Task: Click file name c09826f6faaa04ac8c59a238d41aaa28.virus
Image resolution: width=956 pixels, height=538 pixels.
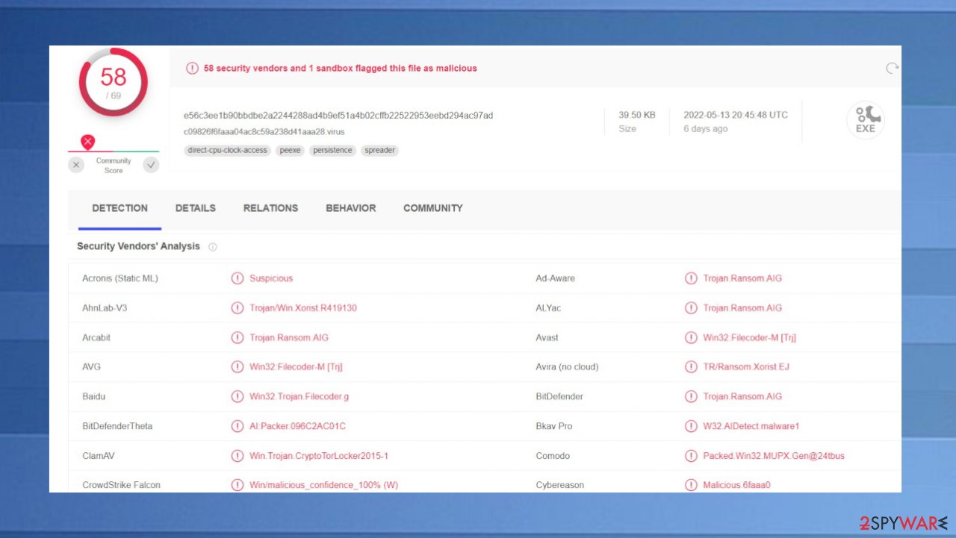Action: [264, 131]
